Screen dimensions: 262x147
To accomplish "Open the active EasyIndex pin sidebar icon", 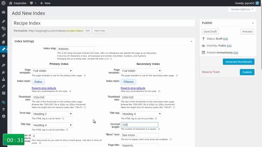I will (4, 49).
